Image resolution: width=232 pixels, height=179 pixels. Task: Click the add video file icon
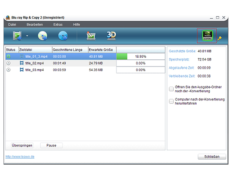[17, 36]
